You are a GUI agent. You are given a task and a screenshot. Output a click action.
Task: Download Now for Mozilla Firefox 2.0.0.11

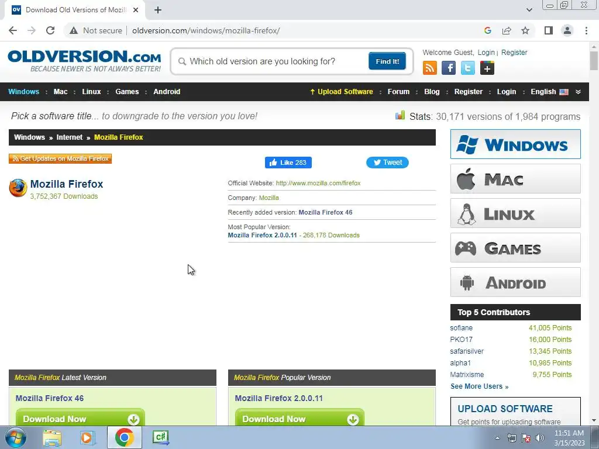tap(299, 419)
